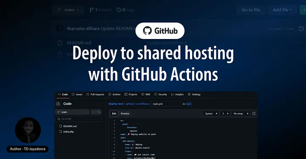Open the Security tab
This screenshot has height=159, width=306.
click(161, 95)
